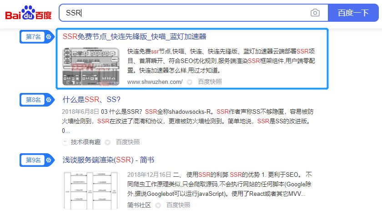Click 技术很有趣 source name
The height and width of the screenshot is (214, 382).
click(86, 142)
